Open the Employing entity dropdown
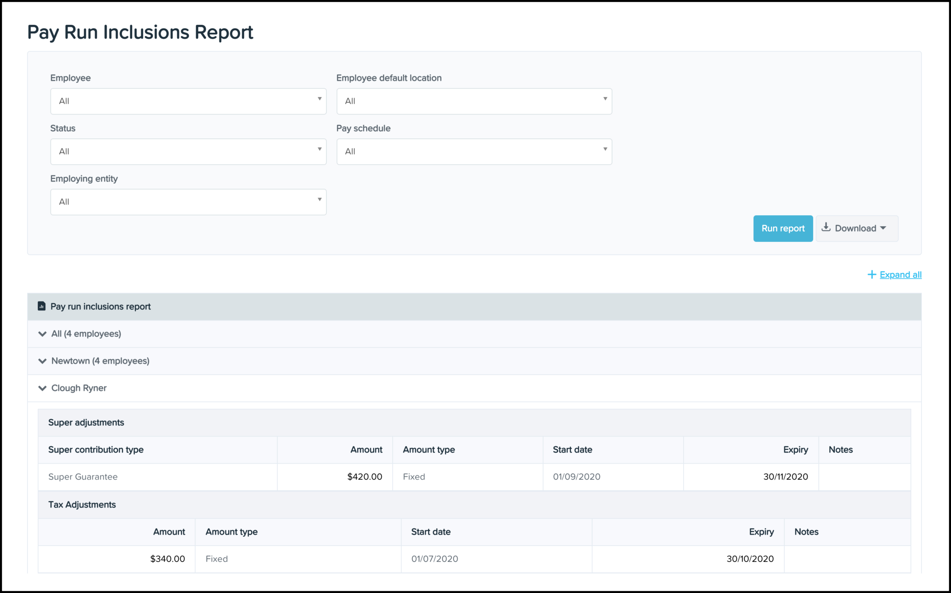 (188, 202)
